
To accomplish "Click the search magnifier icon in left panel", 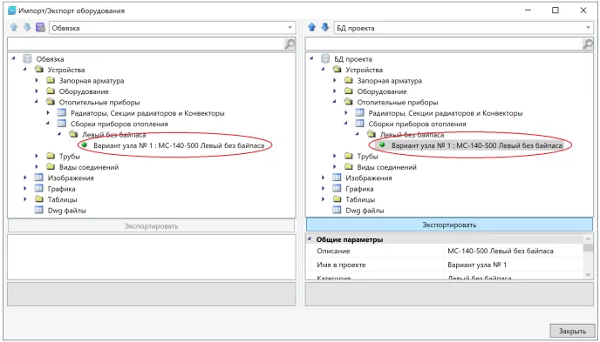I will (290, 44).
